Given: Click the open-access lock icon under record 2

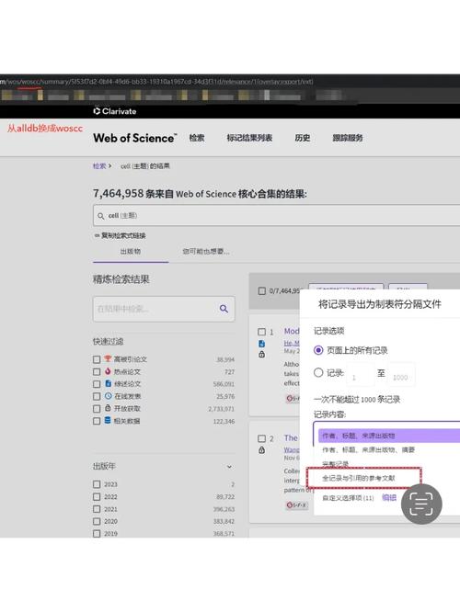Looking at the screenshot, I should pos(261,450).
